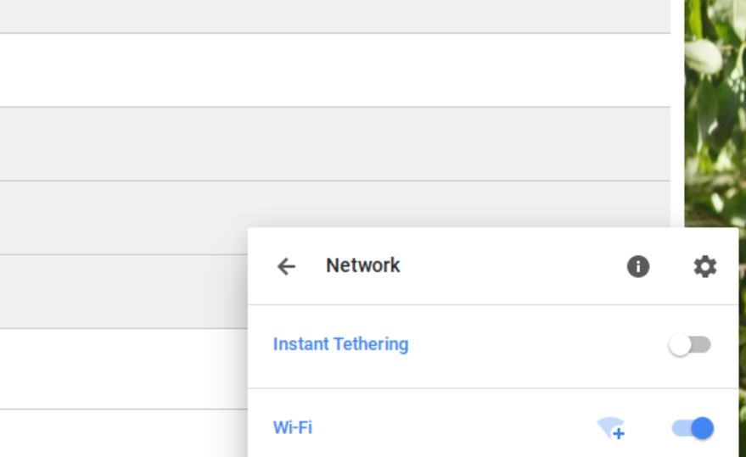Open network settings with the gear icon
Viewport: 746px width, 457px height.
pyautogui.click(x=705, y=266)
